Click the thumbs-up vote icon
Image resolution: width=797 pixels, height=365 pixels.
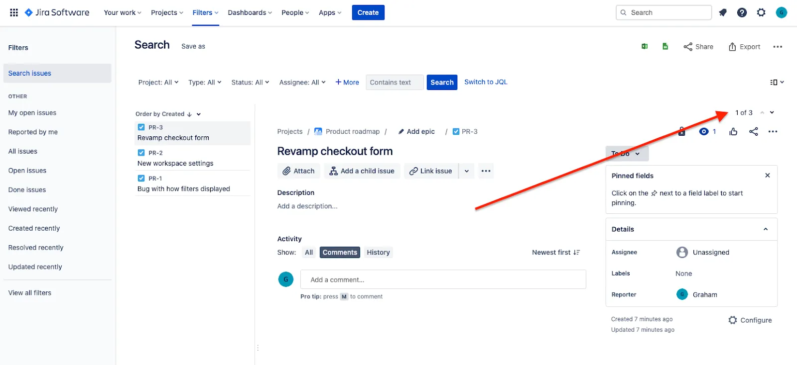733,132
